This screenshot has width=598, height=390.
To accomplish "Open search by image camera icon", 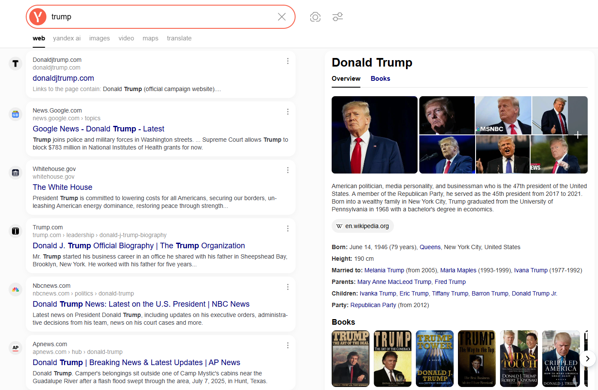I will click(x=315, y=17).
